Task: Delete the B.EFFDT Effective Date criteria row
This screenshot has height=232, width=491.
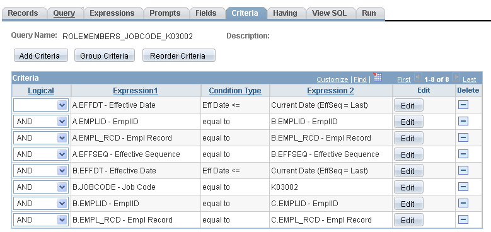Action: pyautogui.click(x=463, y=170)
